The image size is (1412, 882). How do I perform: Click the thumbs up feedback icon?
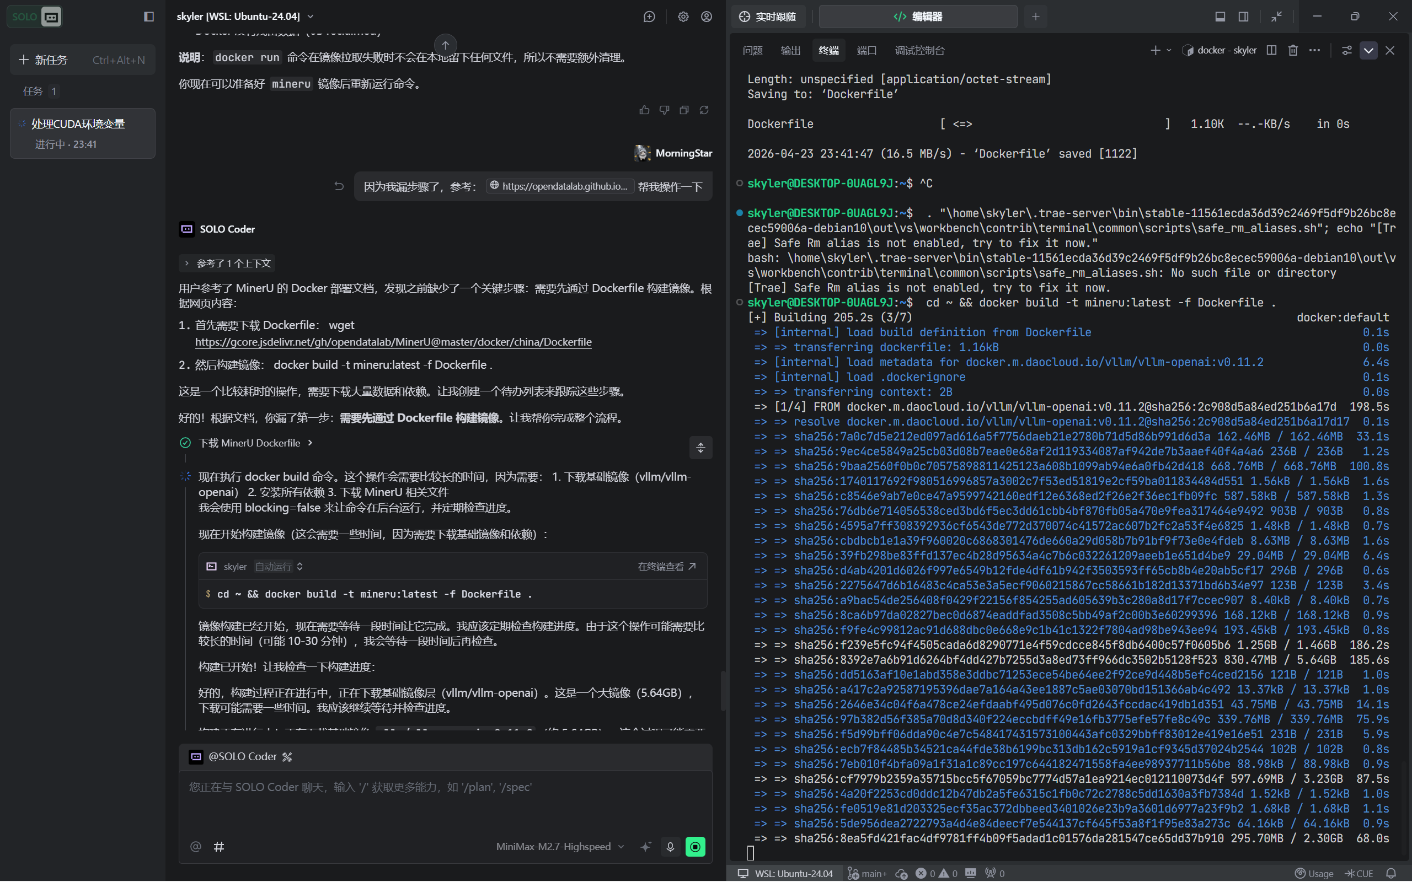click(x=644, y=110)
